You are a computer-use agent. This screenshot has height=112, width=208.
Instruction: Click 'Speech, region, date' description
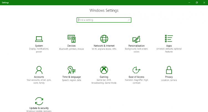(x=72, y=80)
